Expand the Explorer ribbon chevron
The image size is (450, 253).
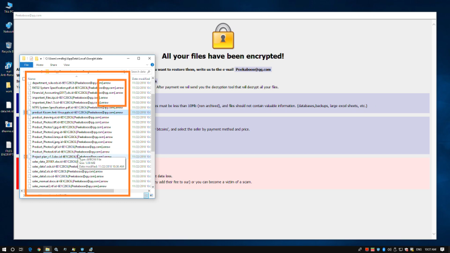click(x=147, y=65)
